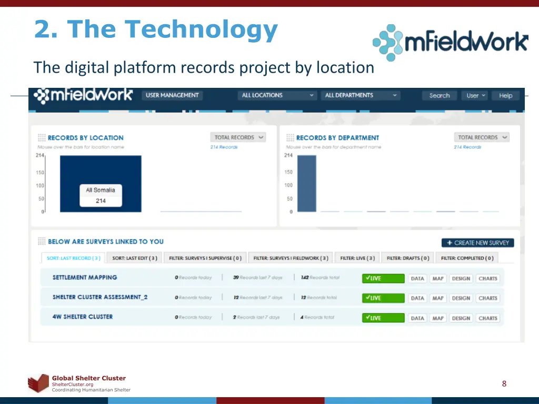
Task: Open the Settlement Mapping survey
Action: pos(85,277)
